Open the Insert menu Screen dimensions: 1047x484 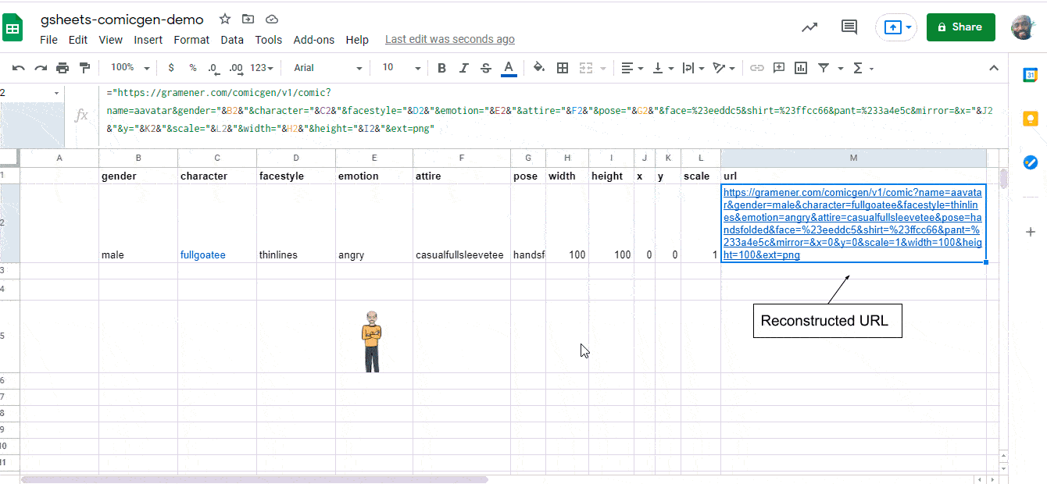(148, 40)
